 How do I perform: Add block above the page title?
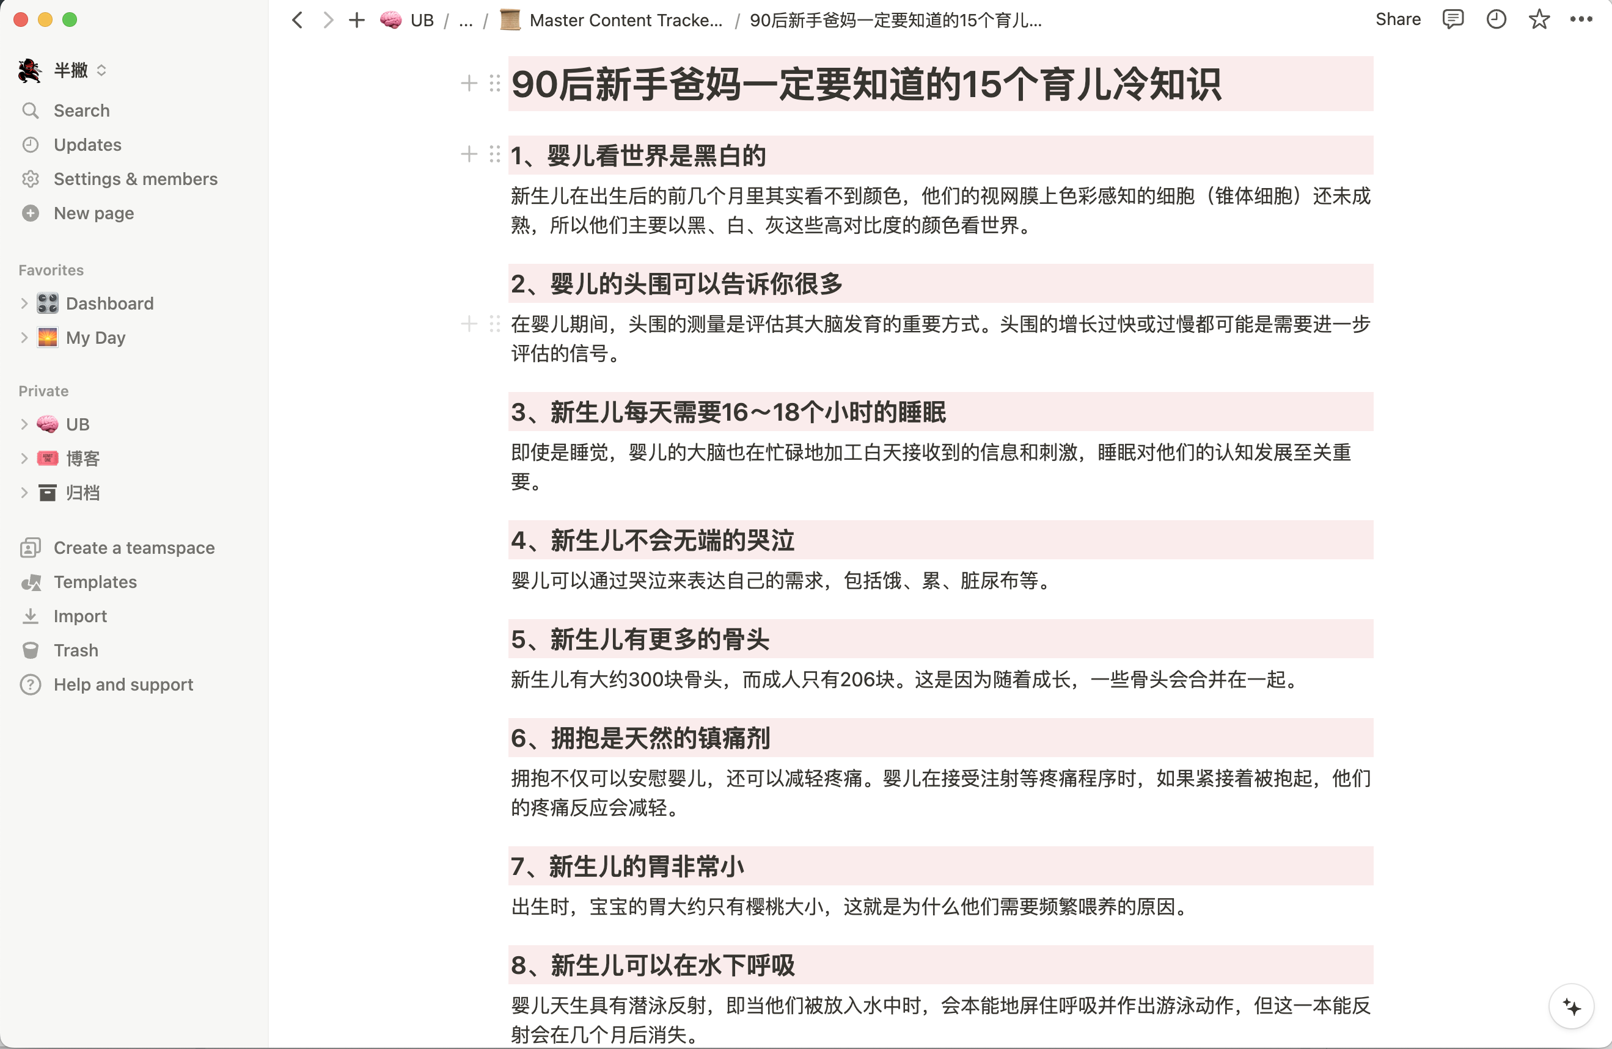click(x=469, y=84)
